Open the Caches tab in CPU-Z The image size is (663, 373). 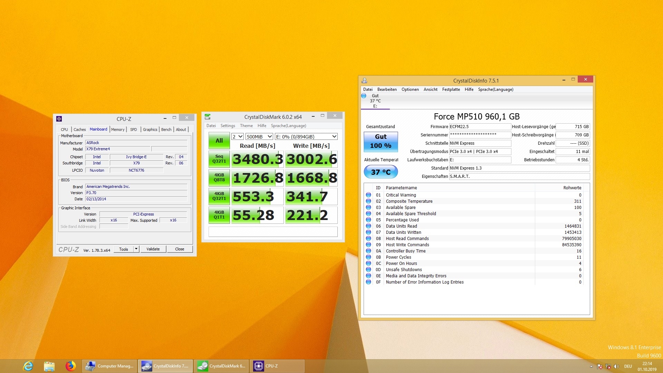[x=80, y=130]
